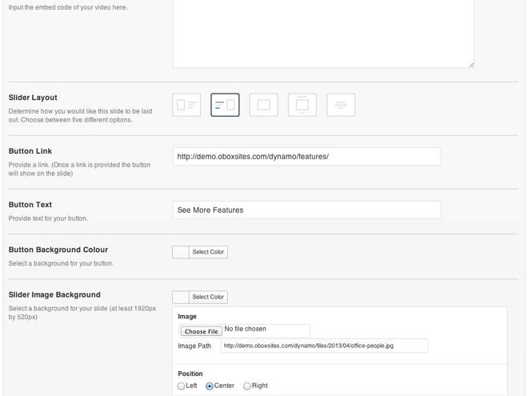This screenshot has width=528, height=396.
Task: Open Select Color for Slider Image Background
Action: coord(208,297)
